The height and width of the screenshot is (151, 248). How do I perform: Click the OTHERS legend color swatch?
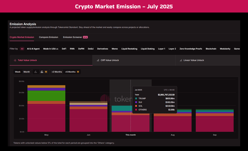[136, 110]
